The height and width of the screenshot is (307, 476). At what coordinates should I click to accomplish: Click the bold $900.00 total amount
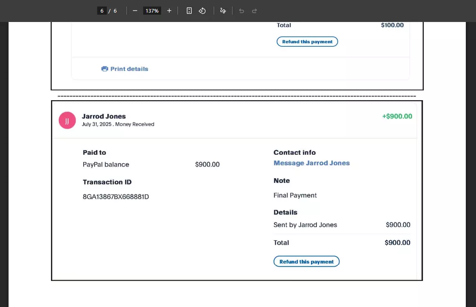(x=397, y=243)
